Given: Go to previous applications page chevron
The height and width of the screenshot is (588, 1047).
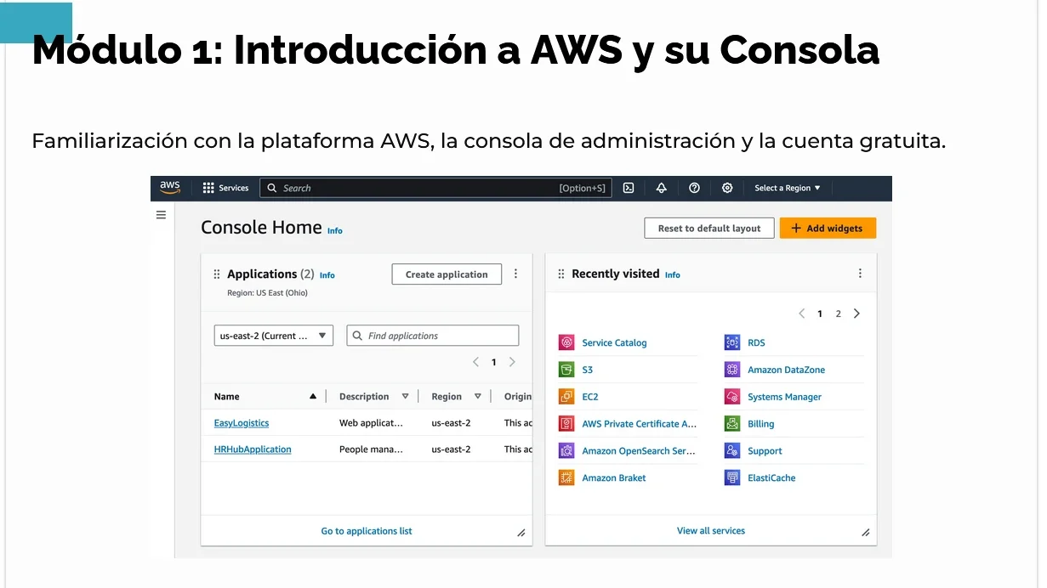Looking at the screenshot, I should pyautogui.click(x=475, y=362).
